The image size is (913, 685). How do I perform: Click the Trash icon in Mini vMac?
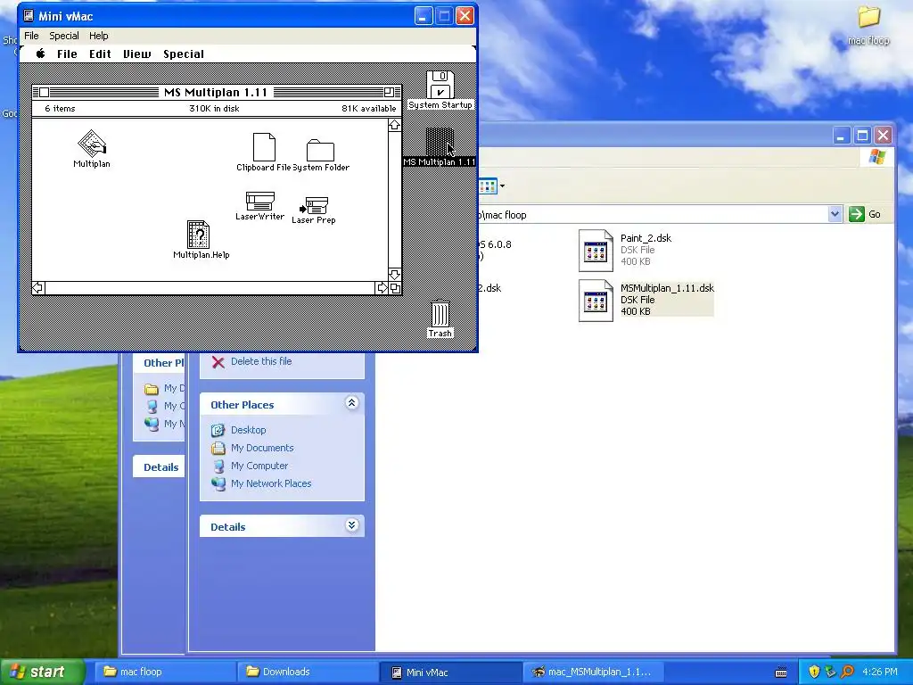tap(440, 314)
